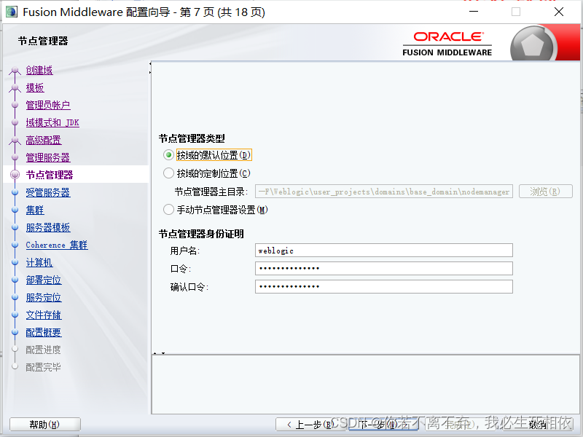Click the 高级配置 step bullet icon

coord(15,140)
